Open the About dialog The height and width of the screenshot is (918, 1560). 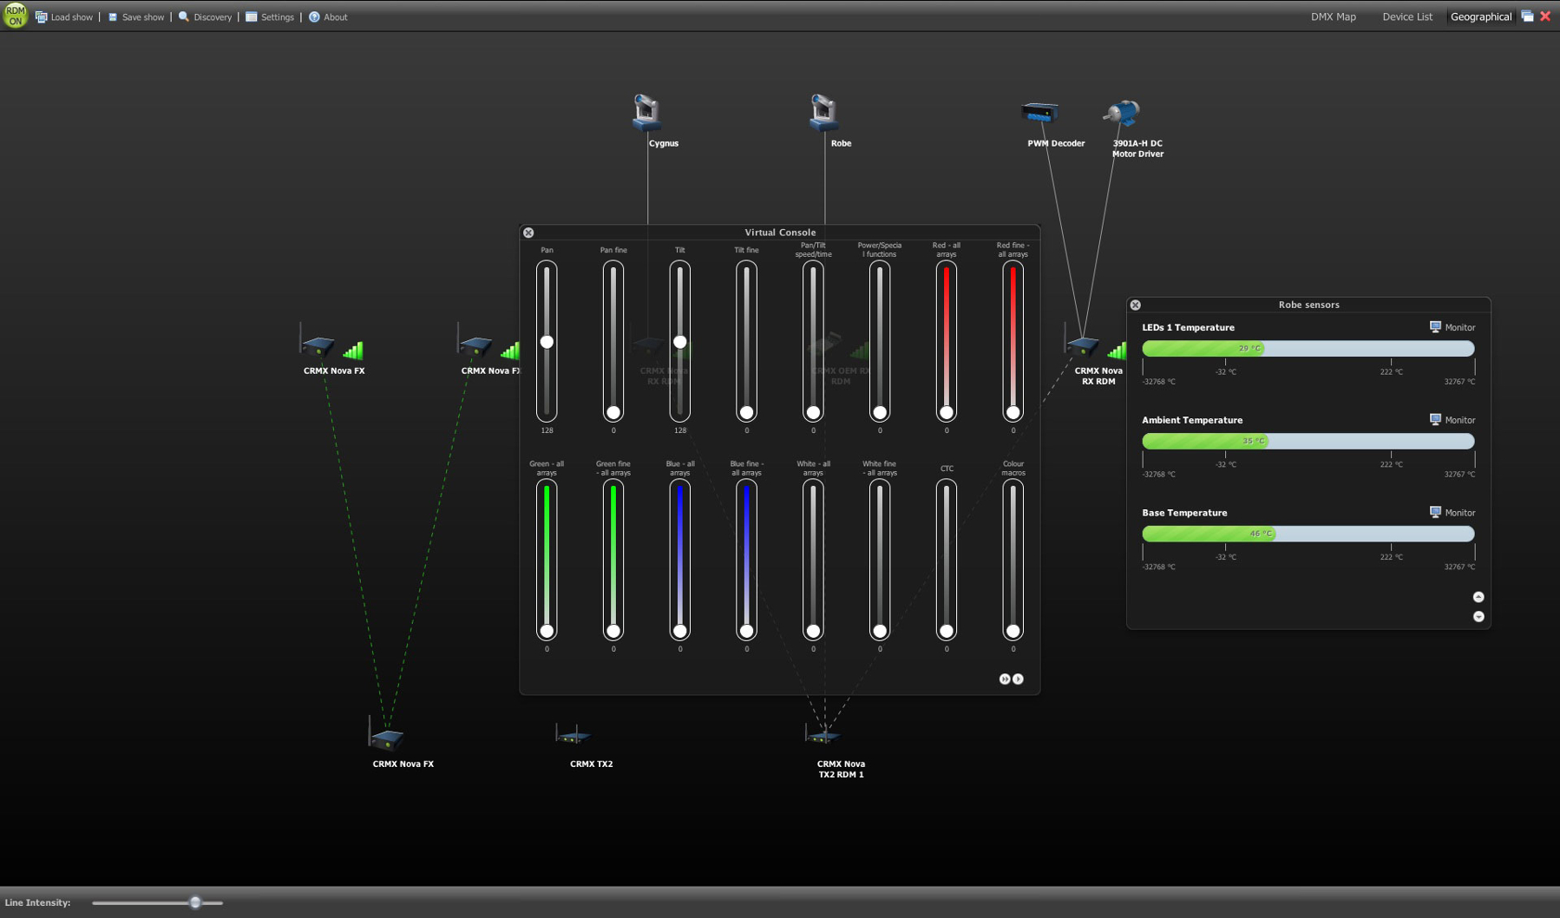pos(328,16)
